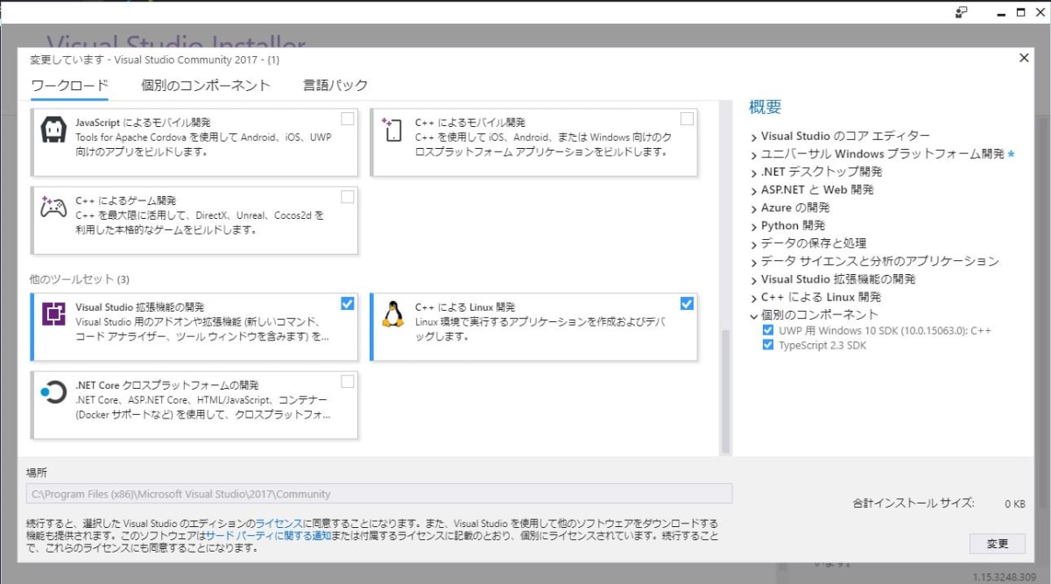1051x584 pixels.
Task: Uncheck TypeScript 2.3 SDK component
Action: point(768,345)
